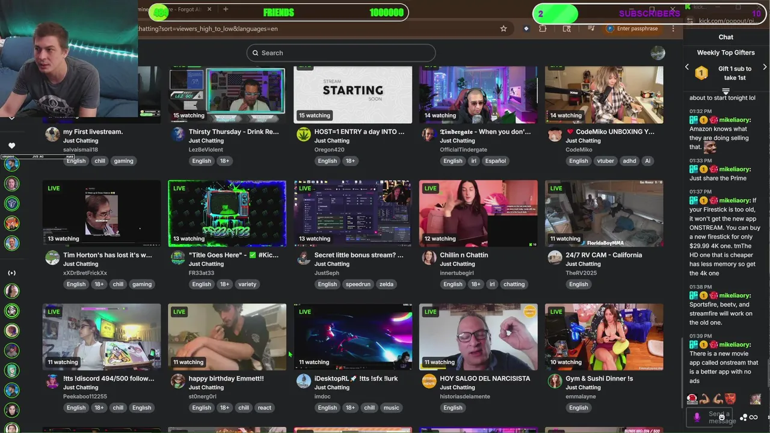Click mikeliaory username at 01:39 PM message
The width and height of the screenshot is (770, 433).
pos(735,345)
